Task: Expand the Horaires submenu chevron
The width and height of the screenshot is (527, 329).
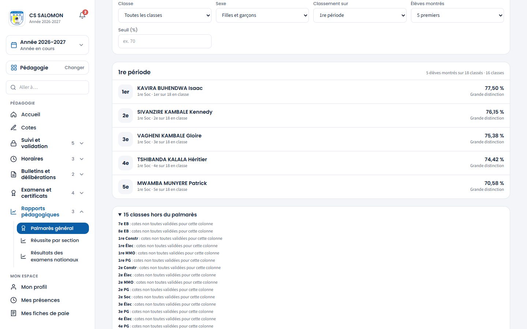Action: point(82,159)
